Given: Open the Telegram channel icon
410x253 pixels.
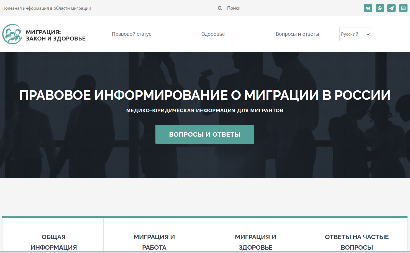Looking at the screenshot, I should coord(391,8).
